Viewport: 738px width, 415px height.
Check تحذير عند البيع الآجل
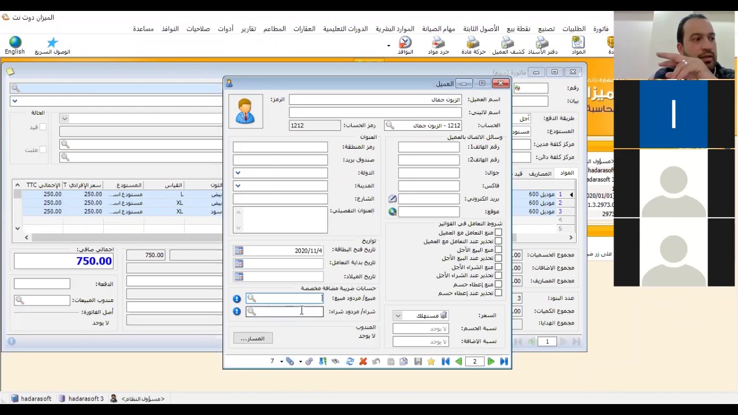[x=498, y=259]
